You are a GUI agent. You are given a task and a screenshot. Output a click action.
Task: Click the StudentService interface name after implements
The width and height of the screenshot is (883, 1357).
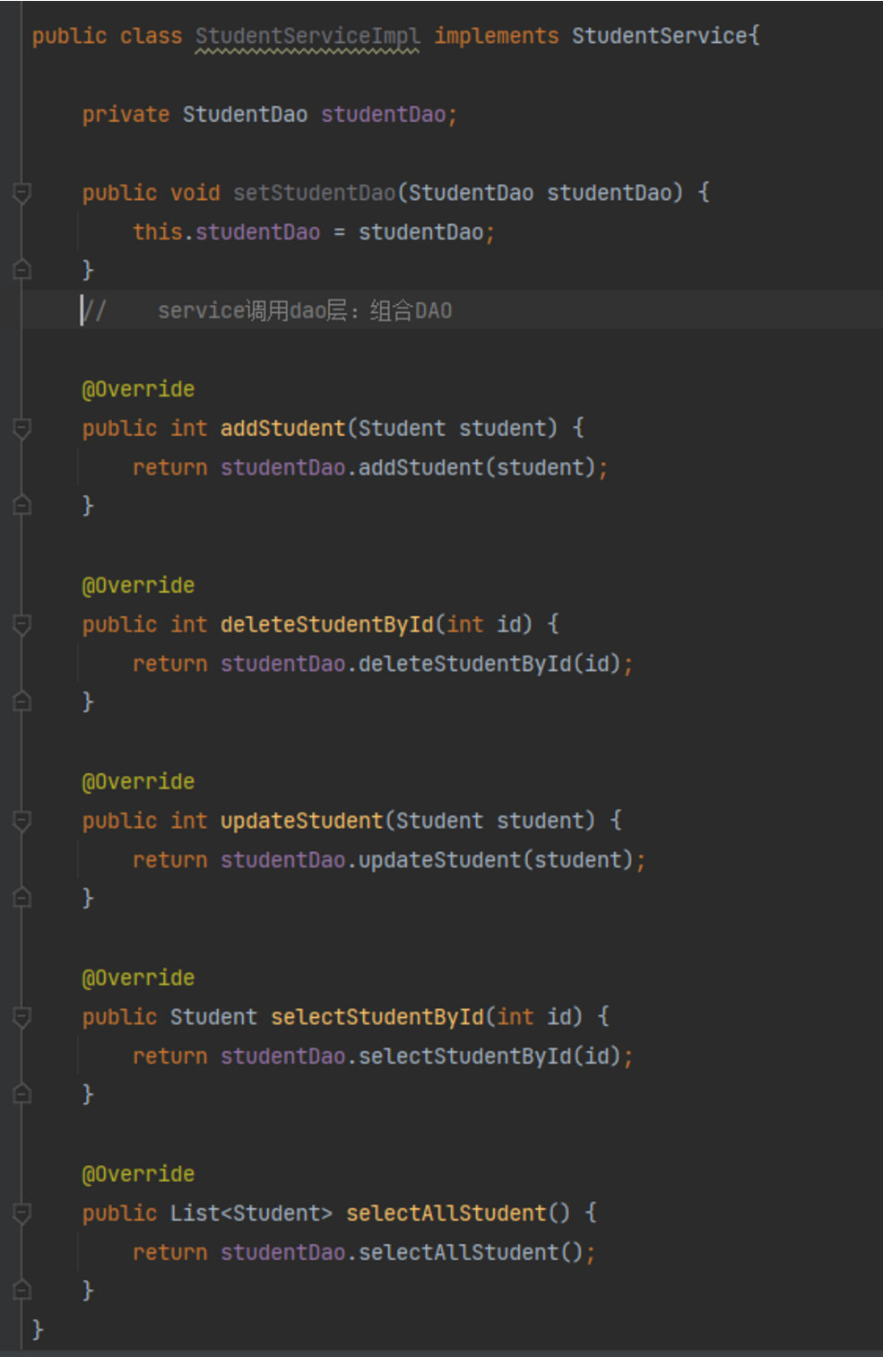pos(659,37)
